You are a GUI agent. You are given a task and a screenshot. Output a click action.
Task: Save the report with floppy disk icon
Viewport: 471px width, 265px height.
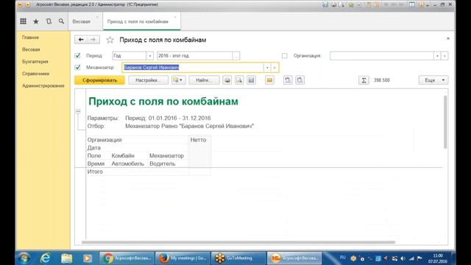pos(251,80)
